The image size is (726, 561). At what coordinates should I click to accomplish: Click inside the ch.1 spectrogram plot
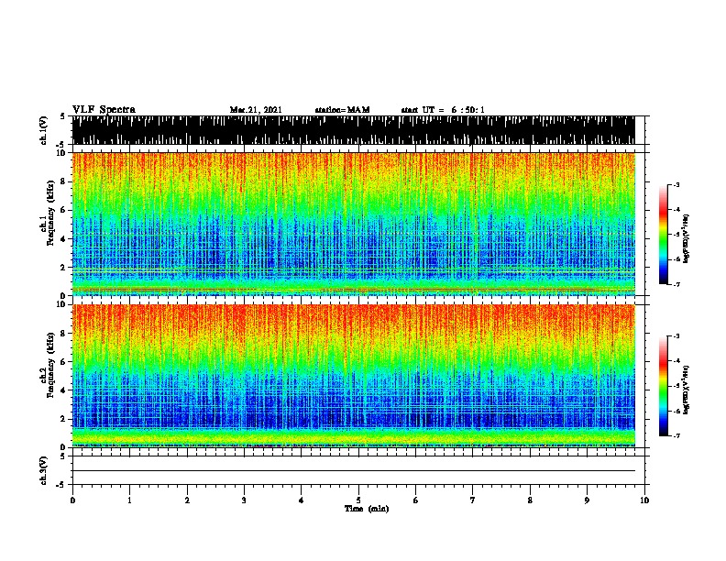(x=353, y=224)
